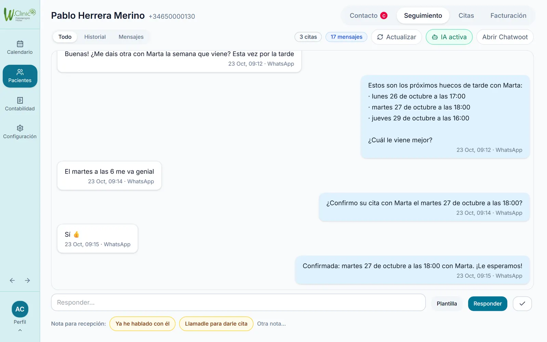
Task: Open the Citas tab
Action: point(466,16)
